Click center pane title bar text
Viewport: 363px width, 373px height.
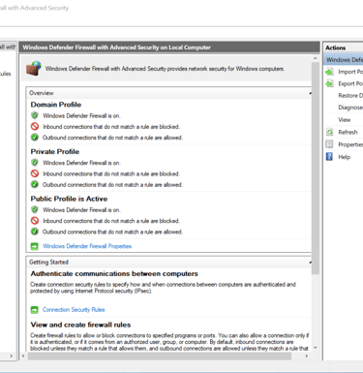coord(116,47)
